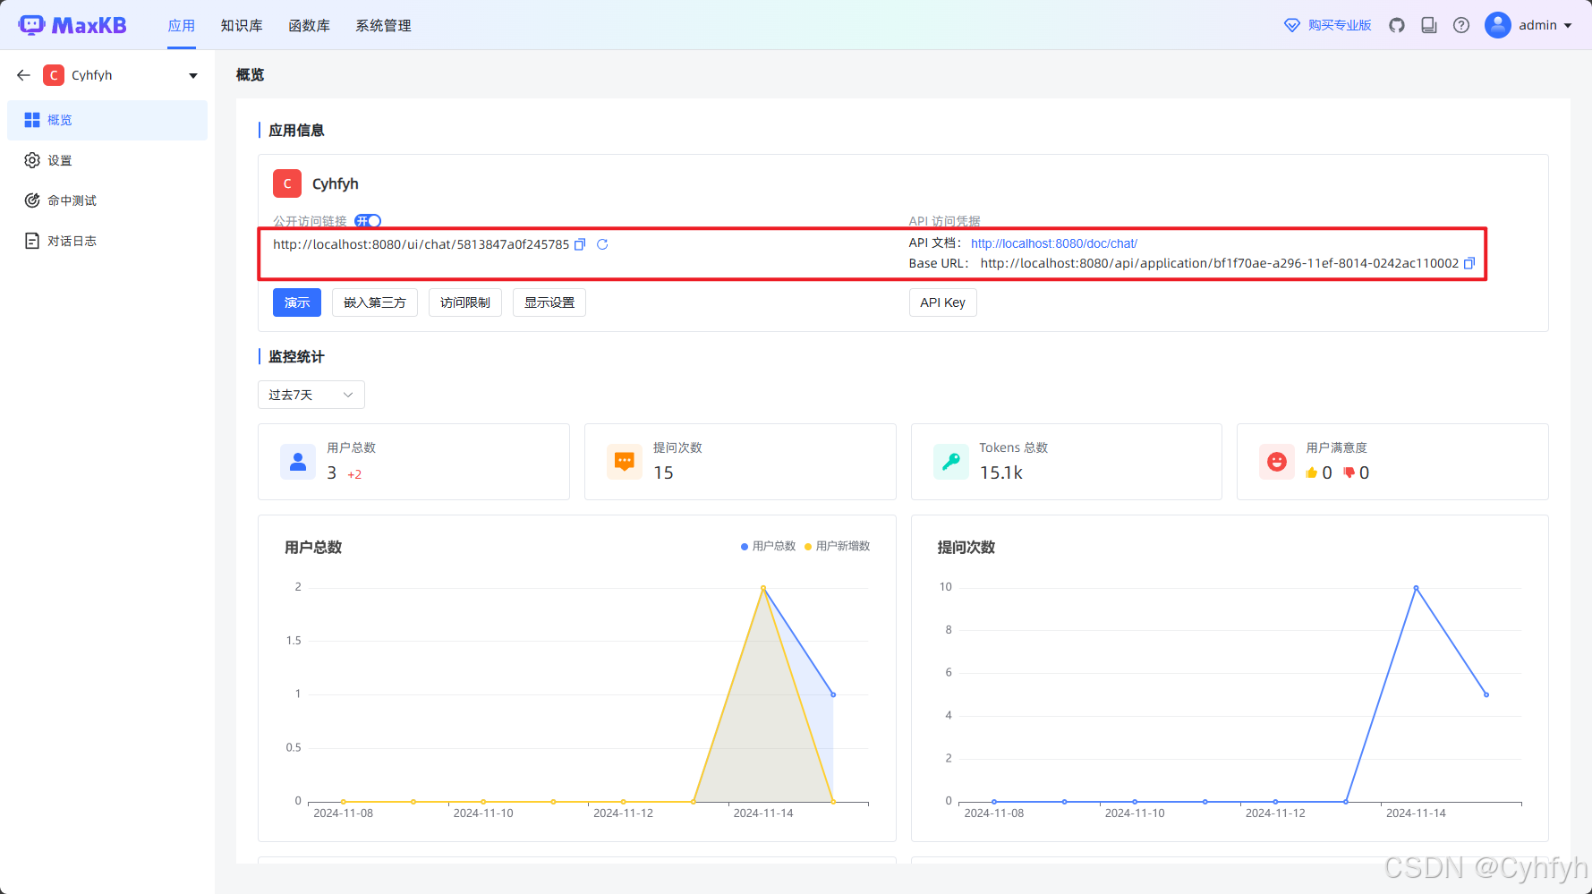The height and width of the screenshot is (894, 1592).
Task: Click the public chat URL text
Action: tap(421, 244)
